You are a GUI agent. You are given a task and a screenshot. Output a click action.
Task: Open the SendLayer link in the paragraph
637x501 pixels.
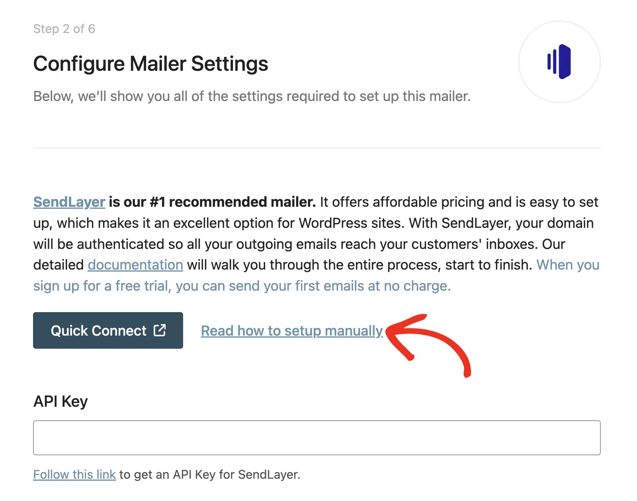click(x=69, y=202)
